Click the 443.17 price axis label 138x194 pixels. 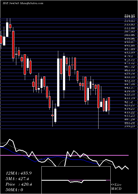[129, 88]
